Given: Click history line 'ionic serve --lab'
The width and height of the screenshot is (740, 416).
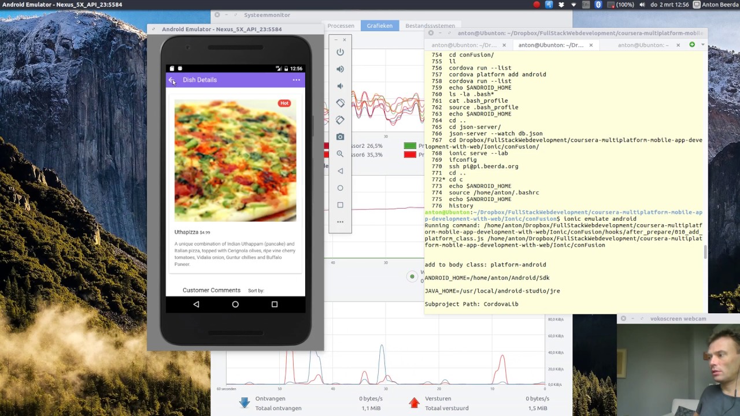Looking at the screenshot, I should point(479,153).
